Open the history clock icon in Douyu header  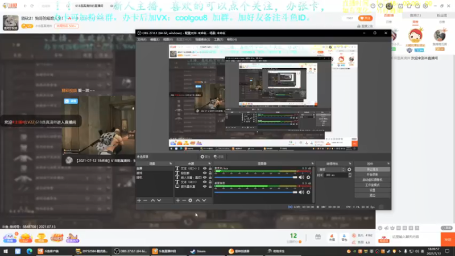373,6
